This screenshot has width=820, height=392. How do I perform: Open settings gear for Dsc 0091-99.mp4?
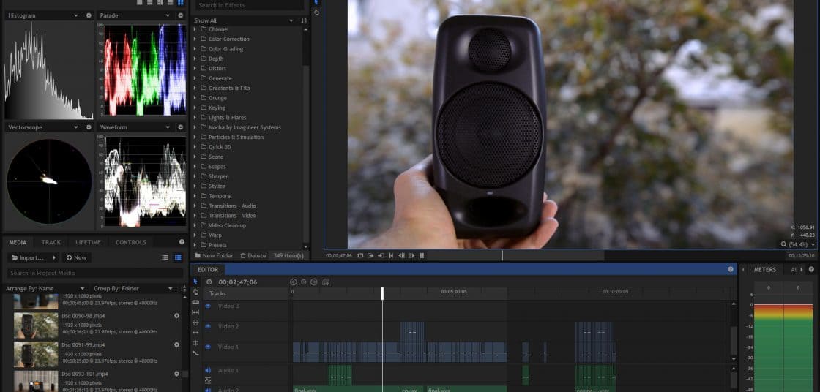click(176, 345)
